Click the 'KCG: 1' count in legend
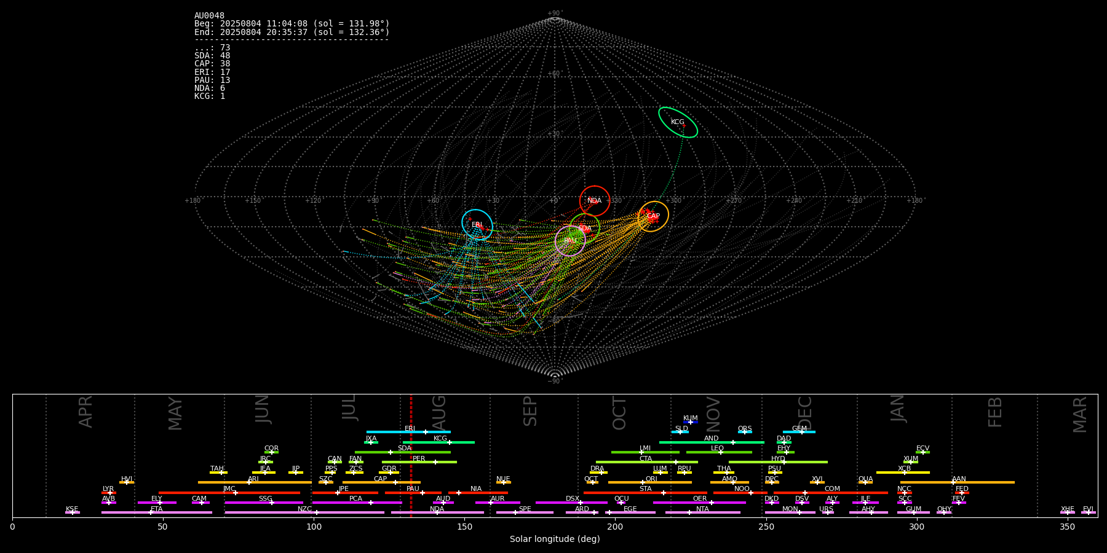The image size is (1107, 553). (x=210, y=96)
